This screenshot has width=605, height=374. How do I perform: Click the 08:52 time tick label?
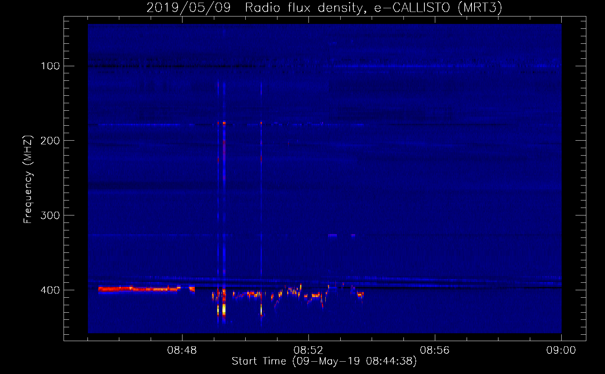pos(308,350)
